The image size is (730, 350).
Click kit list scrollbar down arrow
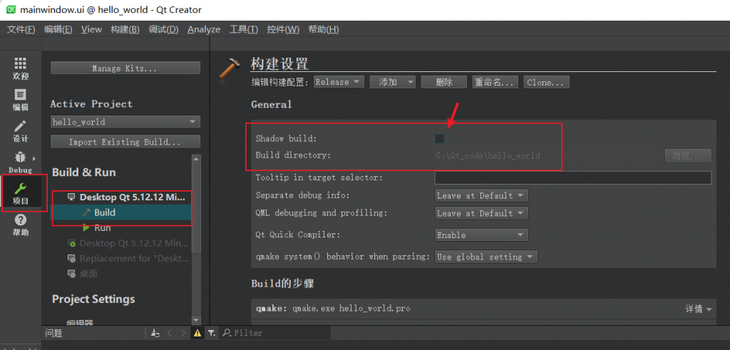point(197,320)
